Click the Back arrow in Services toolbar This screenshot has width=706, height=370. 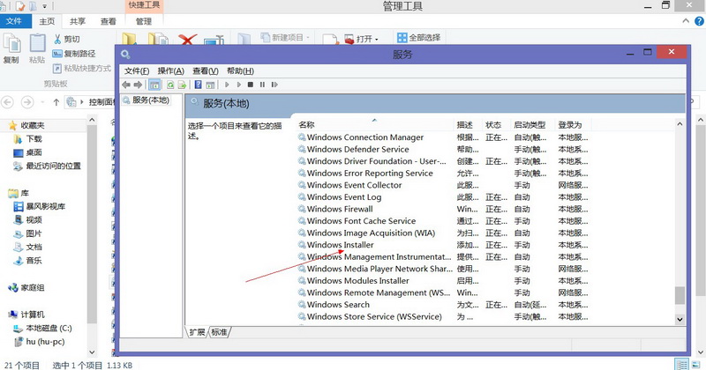(x=126, y=85)
